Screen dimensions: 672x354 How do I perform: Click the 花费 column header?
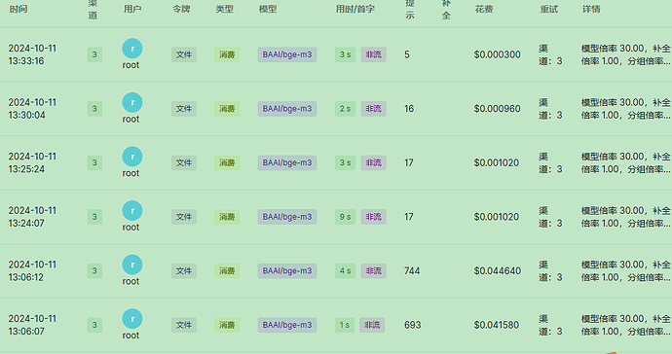[484, 9]
